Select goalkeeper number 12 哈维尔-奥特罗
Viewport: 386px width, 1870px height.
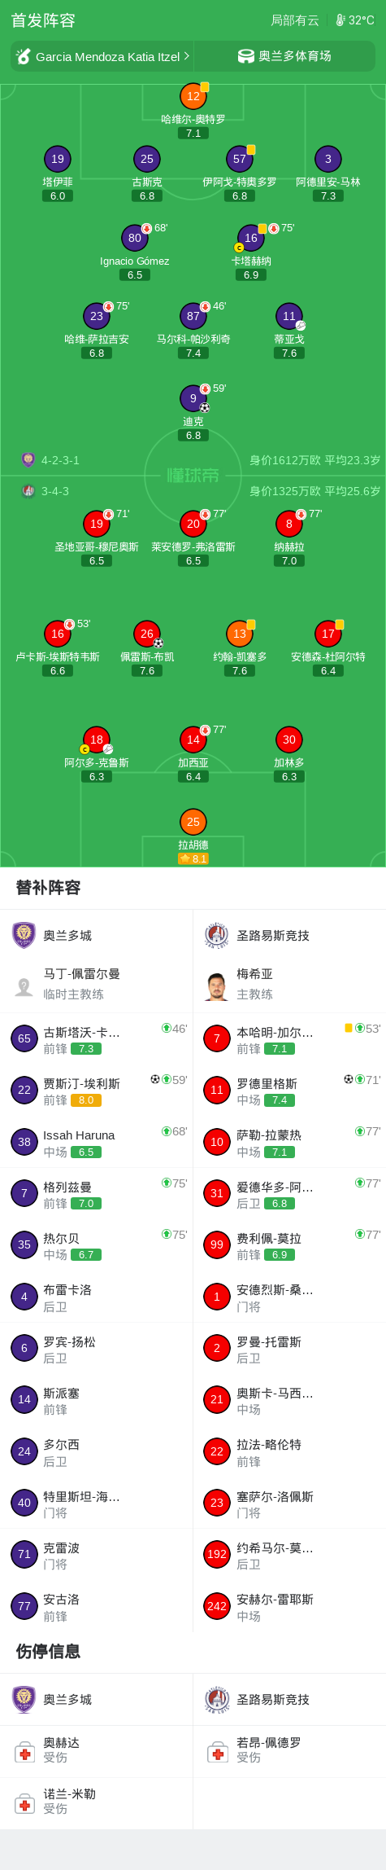(x=193, y=96)
